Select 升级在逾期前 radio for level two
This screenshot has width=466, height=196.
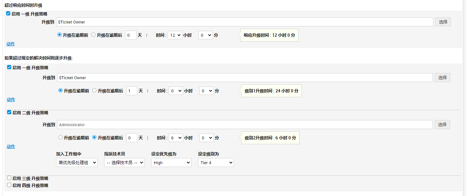pos(60,137)
